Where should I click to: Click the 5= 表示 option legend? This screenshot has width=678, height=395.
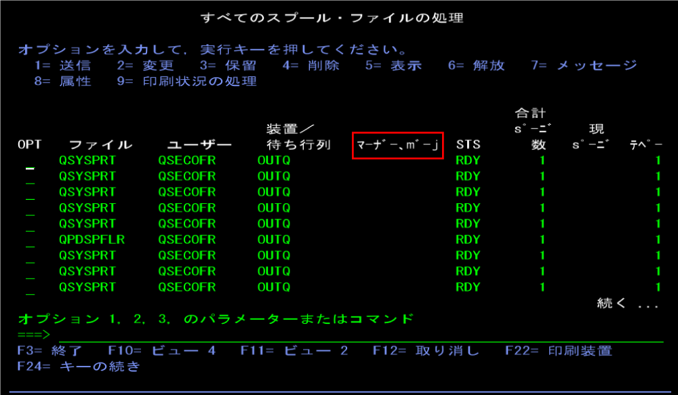coord(393,66)
